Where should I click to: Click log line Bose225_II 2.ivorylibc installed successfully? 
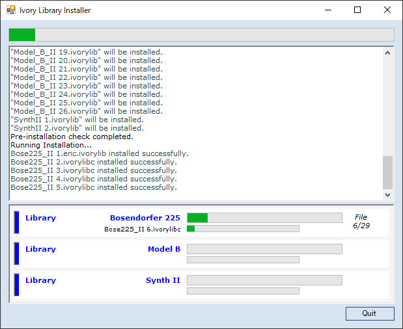pos(94,162)
